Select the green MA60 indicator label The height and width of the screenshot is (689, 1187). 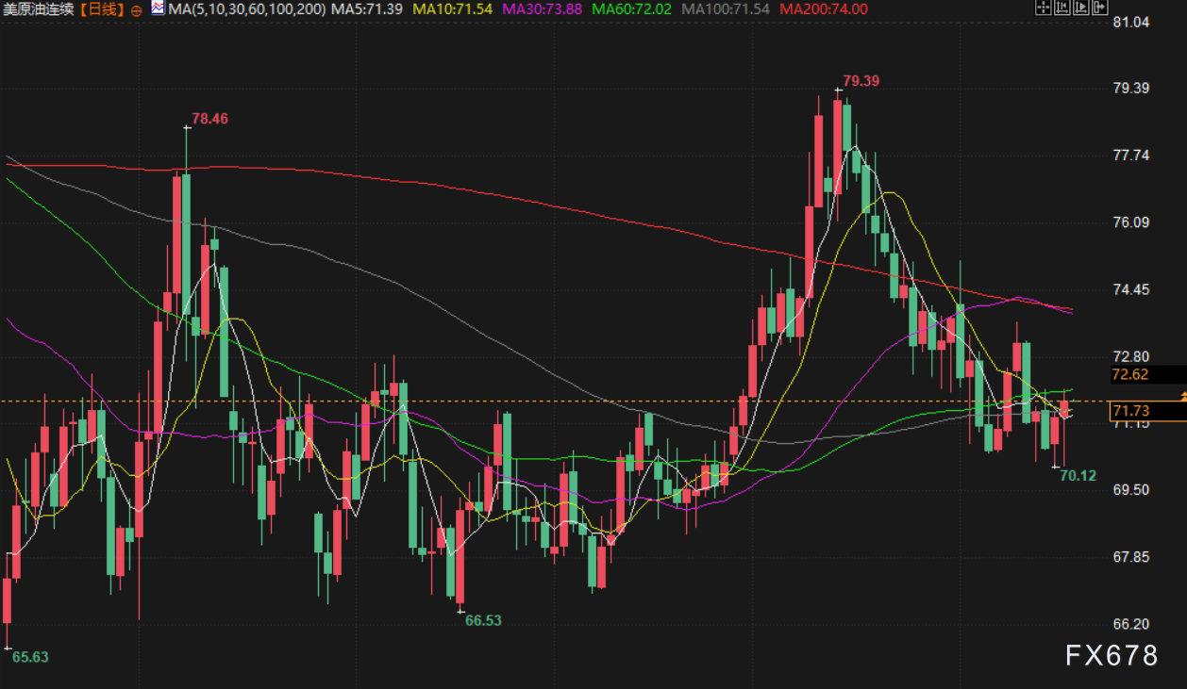pyautogui.click(x=631, y=9)
